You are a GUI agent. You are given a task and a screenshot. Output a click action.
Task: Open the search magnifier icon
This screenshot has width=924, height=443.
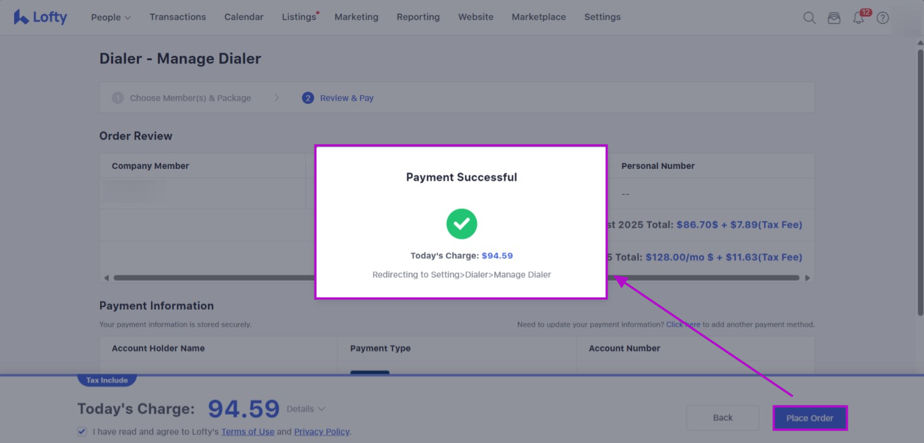point(809,18)
